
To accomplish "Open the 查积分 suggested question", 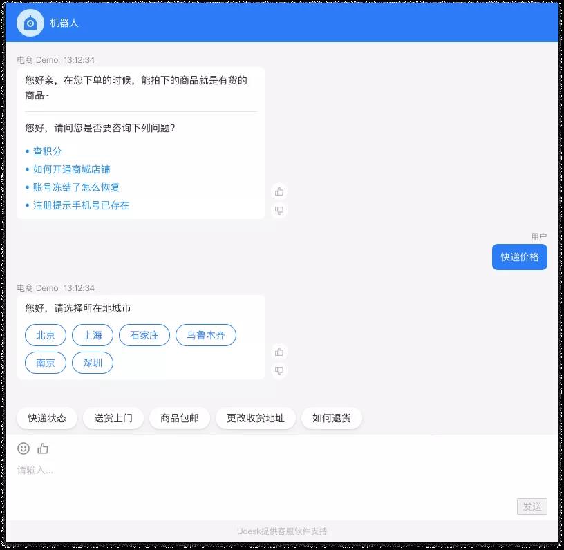I will (x=47, y=151).
